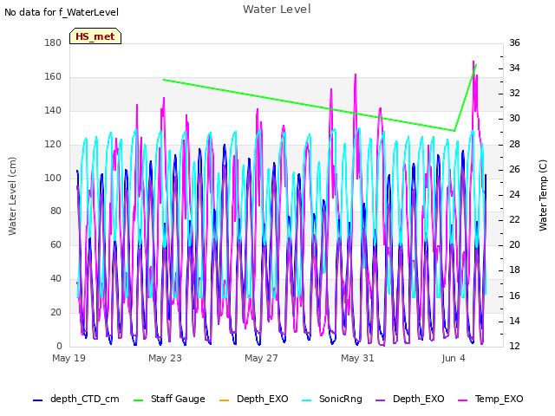
Task: Click the green Staff Gauge color marker
Action: [138, 400]
